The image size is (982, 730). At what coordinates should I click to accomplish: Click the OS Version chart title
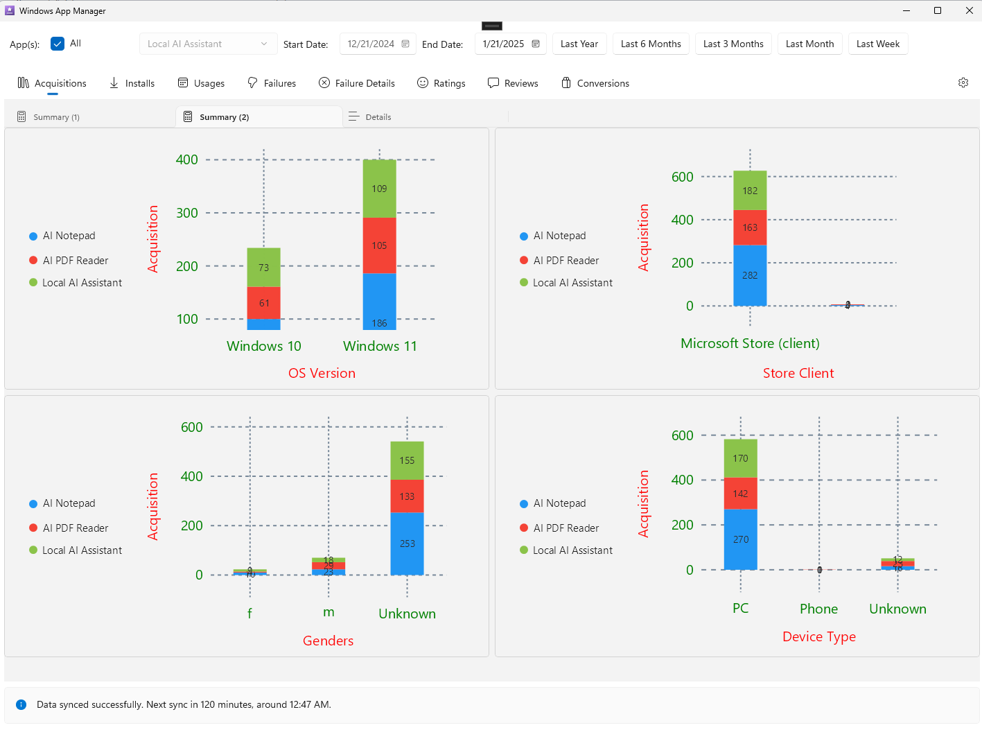322,373
